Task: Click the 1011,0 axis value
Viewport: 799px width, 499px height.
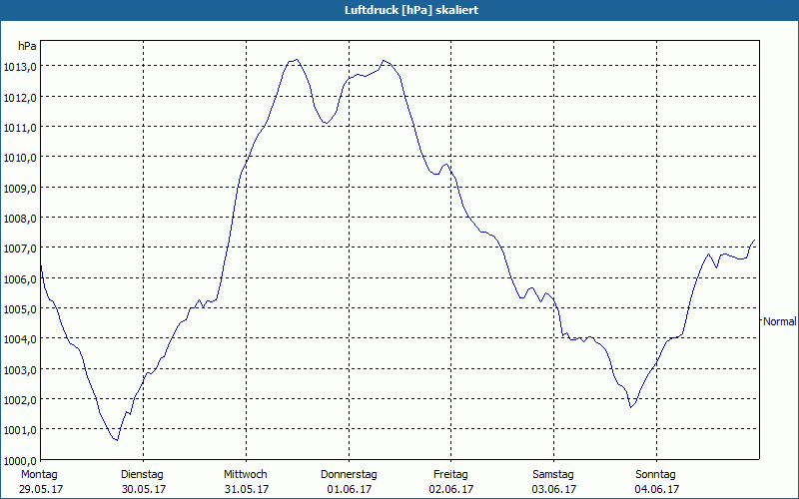Action: point(19,128)
